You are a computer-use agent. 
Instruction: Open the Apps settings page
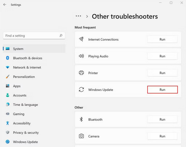pos(34,86)
